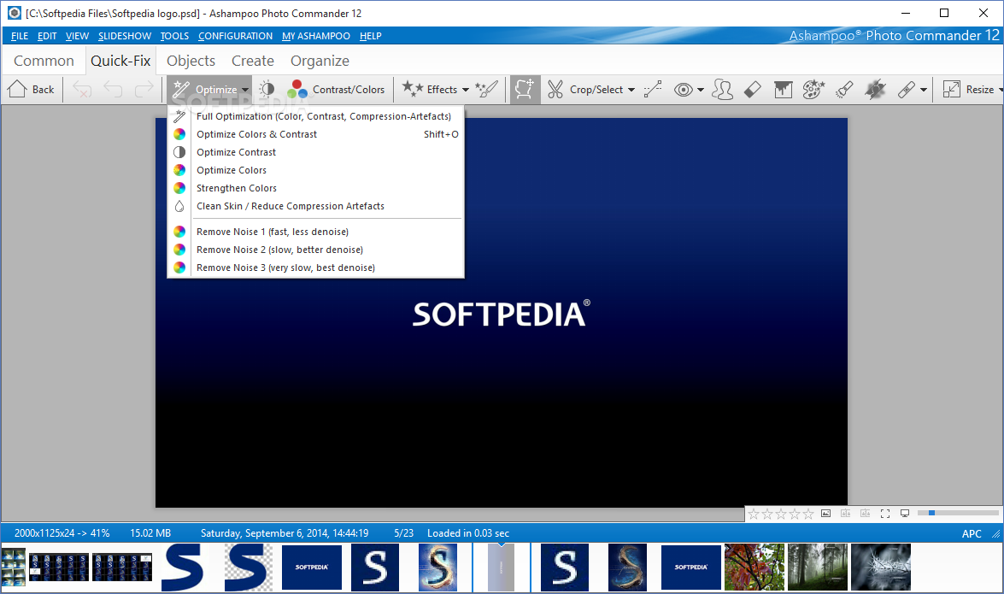The height and width of the screenshot is (594, 1004).
Task: Click the Resize tool button
Action: (968, 89)
